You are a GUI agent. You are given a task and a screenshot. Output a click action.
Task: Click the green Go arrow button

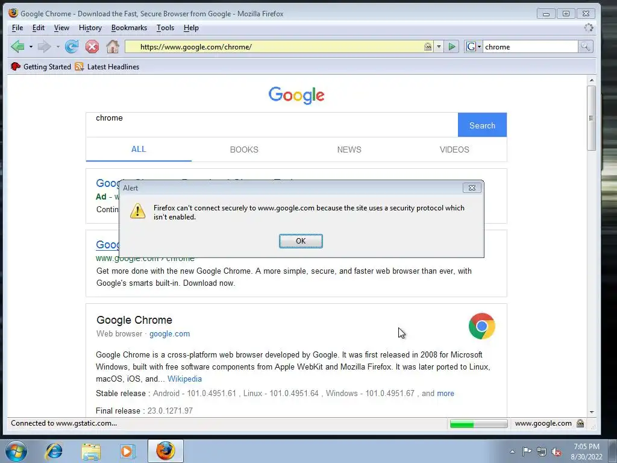[x=452, y=47]
